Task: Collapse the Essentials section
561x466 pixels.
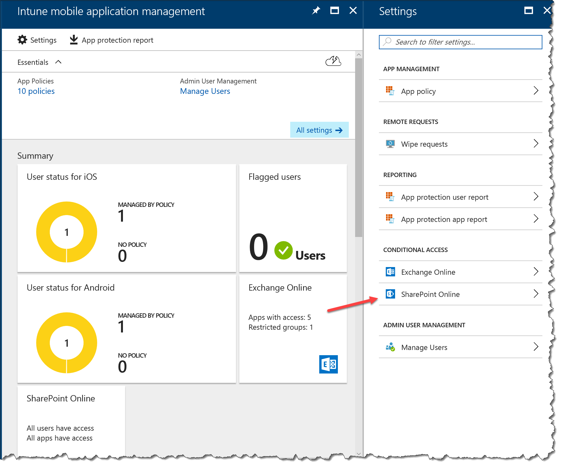Action: coord(58,62)
